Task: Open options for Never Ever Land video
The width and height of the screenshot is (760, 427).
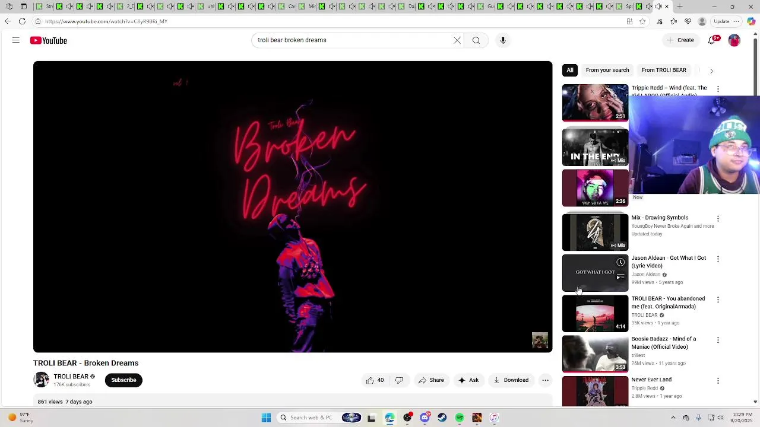Action: (718, 381)
